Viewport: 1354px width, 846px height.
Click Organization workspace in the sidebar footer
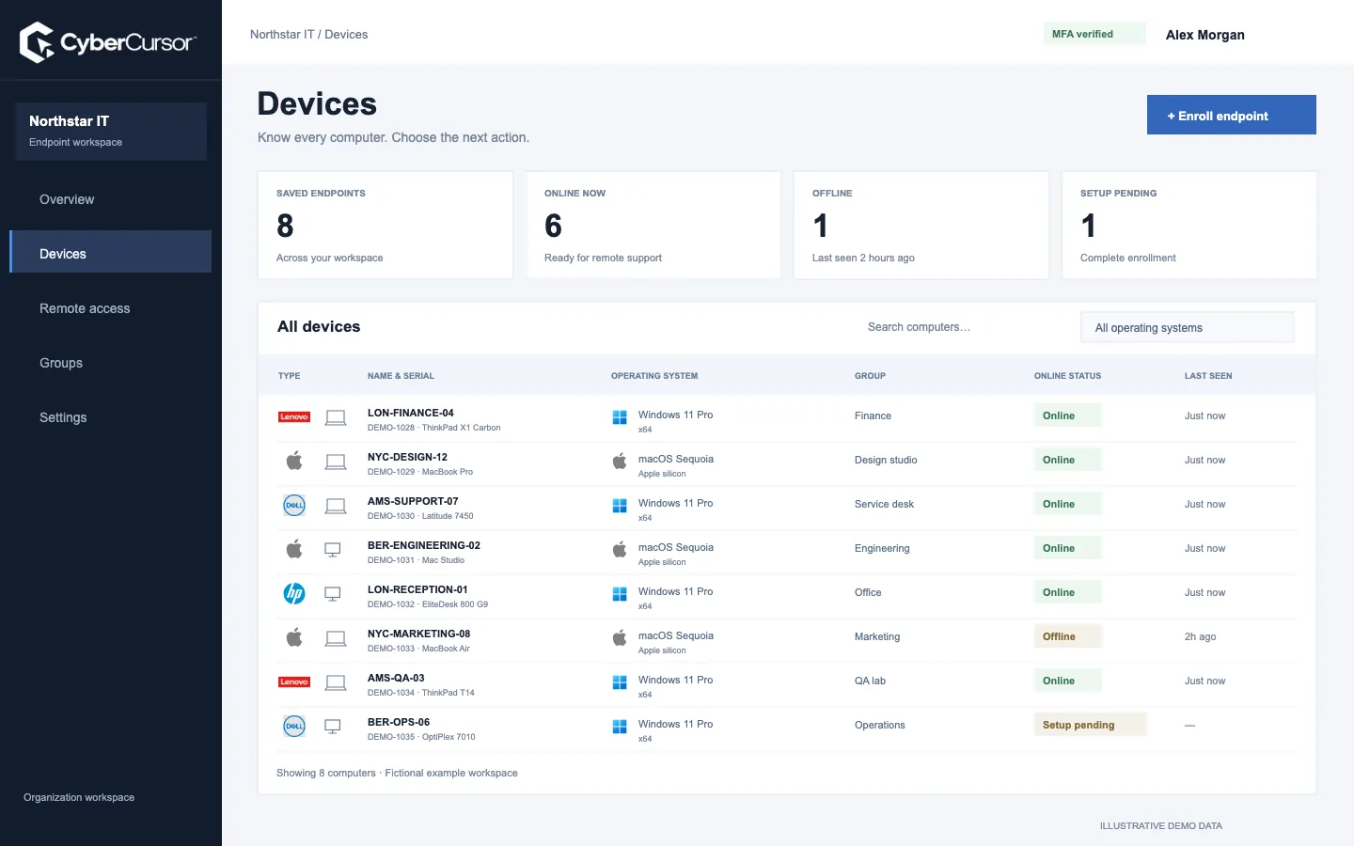(79, 797)
